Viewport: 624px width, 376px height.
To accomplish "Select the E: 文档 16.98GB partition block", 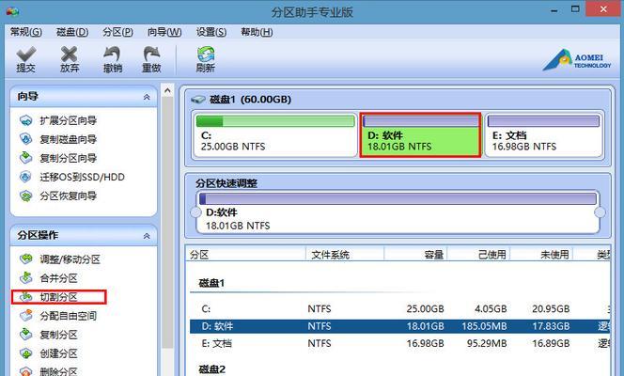I will tap(543, 134).
